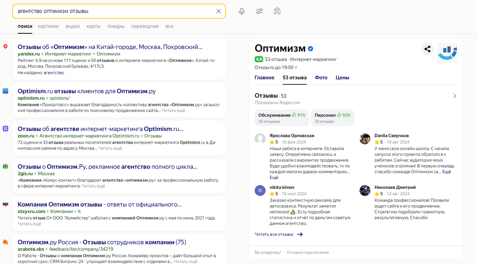Expand otzyvru.com snippet Читать ещё
This screenshot has width=477, height=265.
click(x=29, y=224)
